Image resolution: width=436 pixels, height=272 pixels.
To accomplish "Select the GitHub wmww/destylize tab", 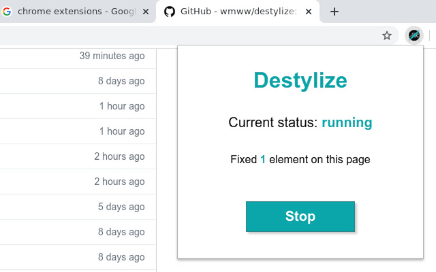I will point(238,12).
